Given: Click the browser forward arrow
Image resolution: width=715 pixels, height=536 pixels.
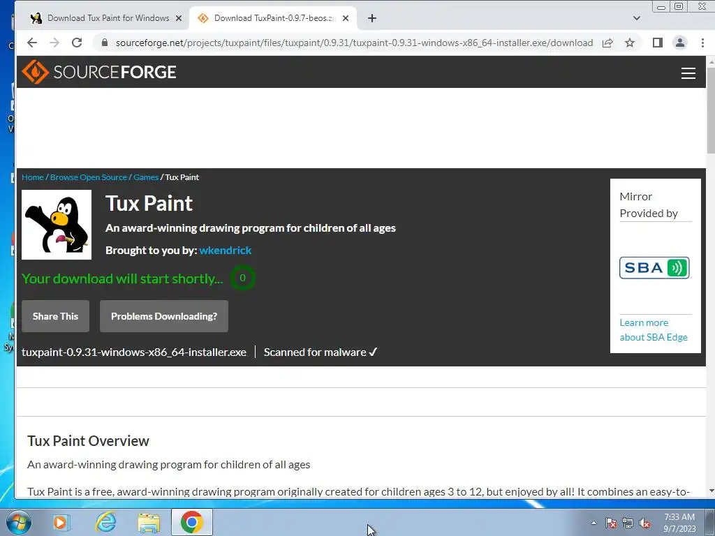Looking at the screenshot, I should (x=54, y=43).
